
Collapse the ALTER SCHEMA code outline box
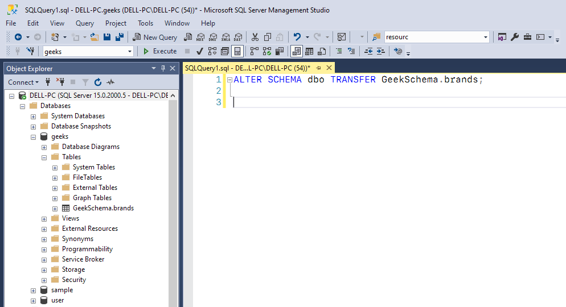(x=229, y=80)
